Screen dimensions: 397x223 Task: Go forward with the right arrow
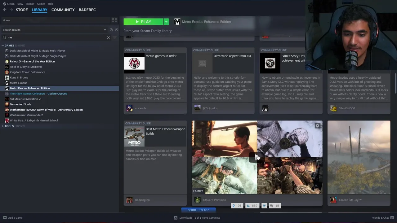point(11,10)
